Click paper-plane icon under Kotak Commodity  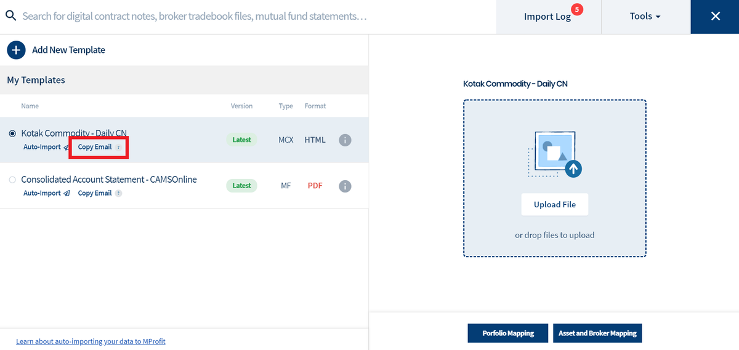67,148
